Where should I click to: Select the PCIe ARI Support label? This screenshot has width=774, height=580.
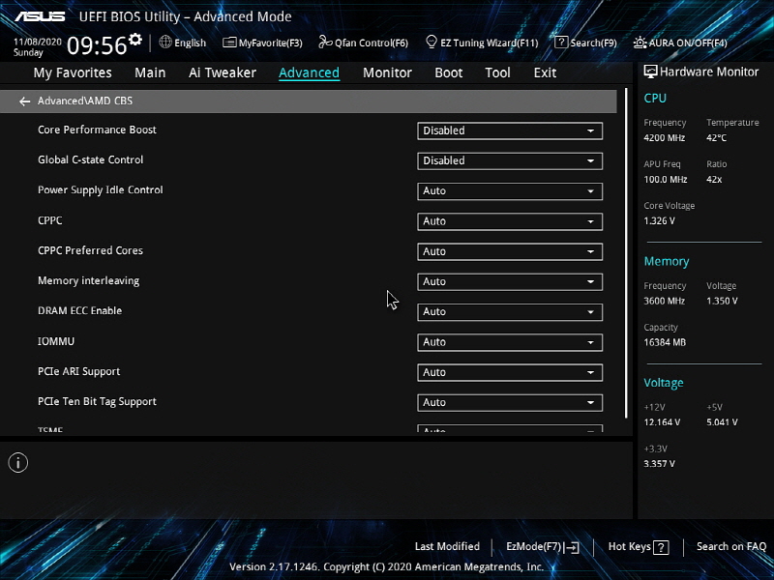click(x=79, y=371)
